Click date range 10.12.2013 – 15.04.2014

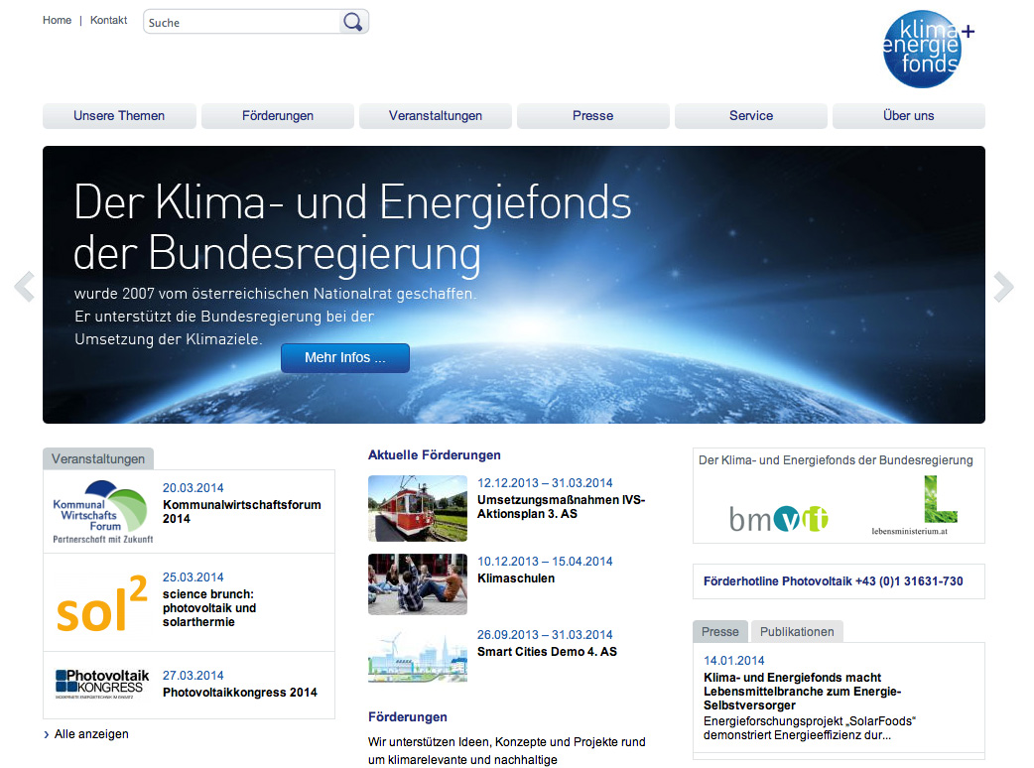point(545,562)
